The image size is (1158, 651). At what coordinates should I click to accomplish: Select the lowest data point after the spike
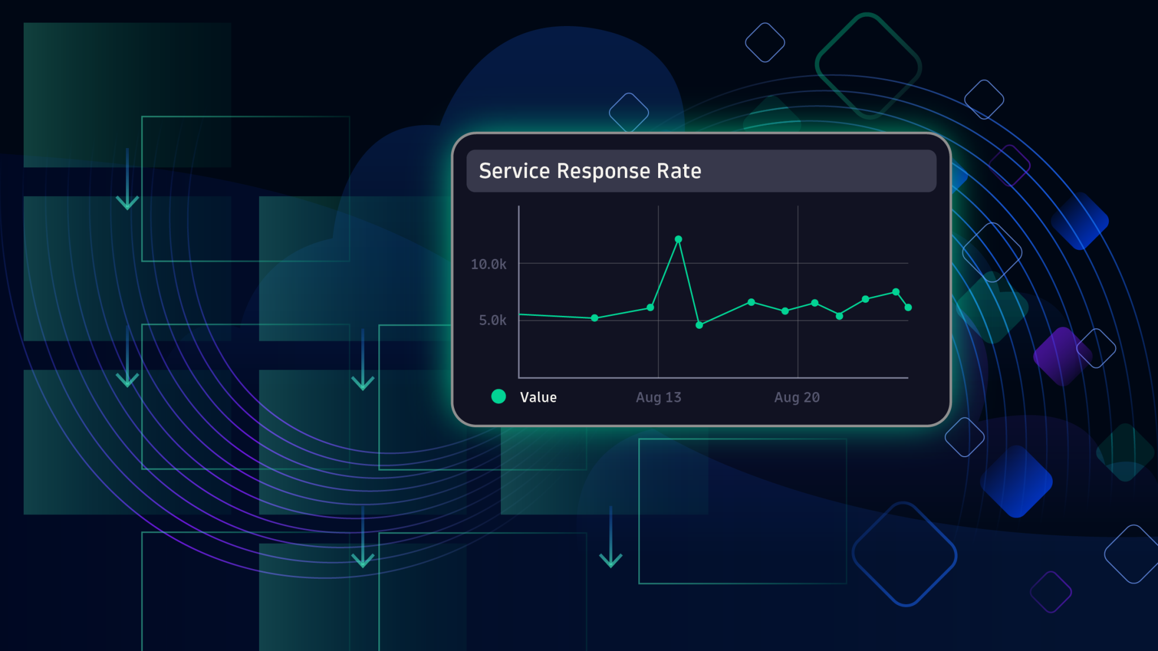point(699,325)
